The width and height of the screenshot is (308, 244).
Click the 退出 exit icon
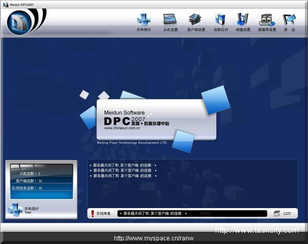point(290,21)
